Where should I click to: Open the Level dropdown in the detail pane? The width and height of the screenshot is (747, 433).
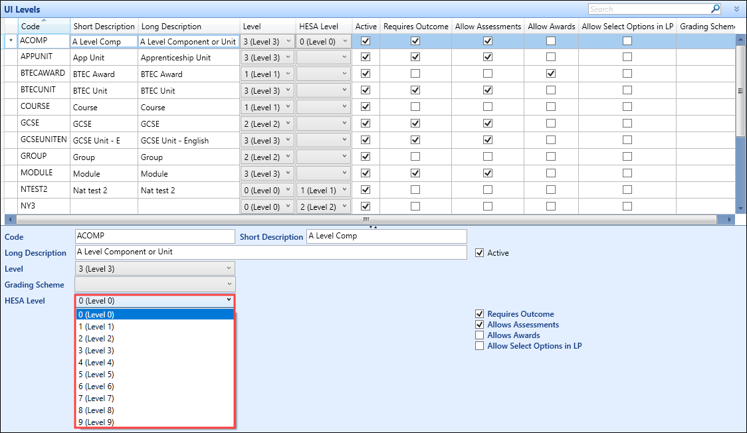pos(229,268)
